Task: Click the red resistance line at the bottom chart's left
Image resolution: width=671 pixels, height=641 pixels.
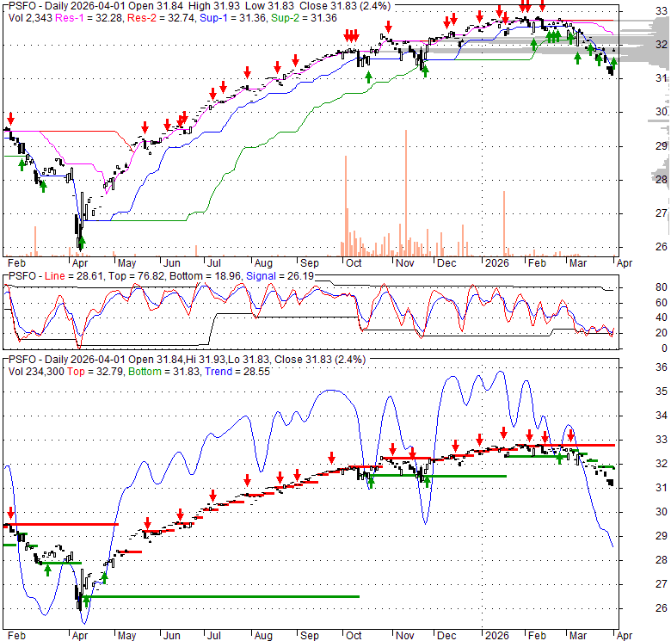Action: (60, 524)
